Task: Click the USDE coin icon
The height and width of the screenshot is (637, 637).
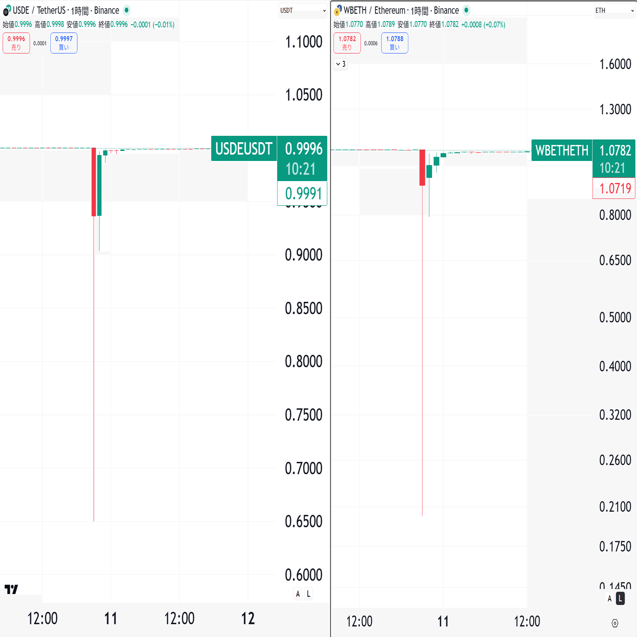Action: tap(7, 11)
